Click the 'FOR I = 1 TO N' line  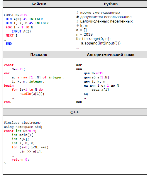[x=19, y=27]
